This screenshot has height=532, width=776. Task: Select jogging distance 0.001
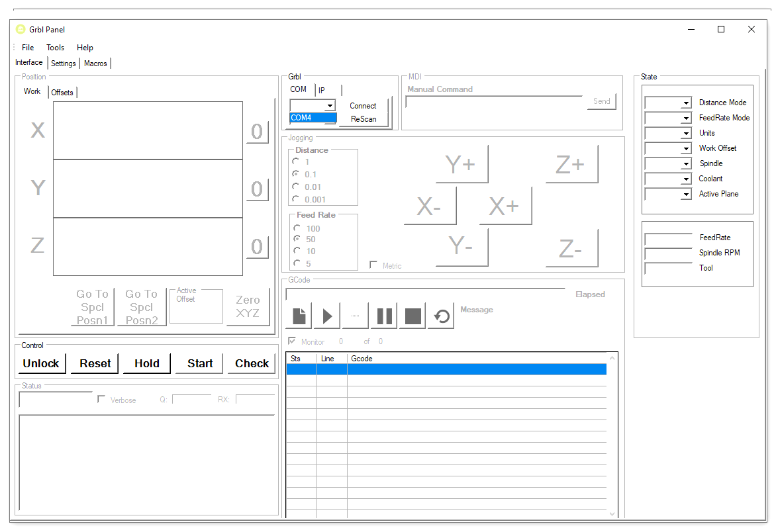[x=295, y=199]
